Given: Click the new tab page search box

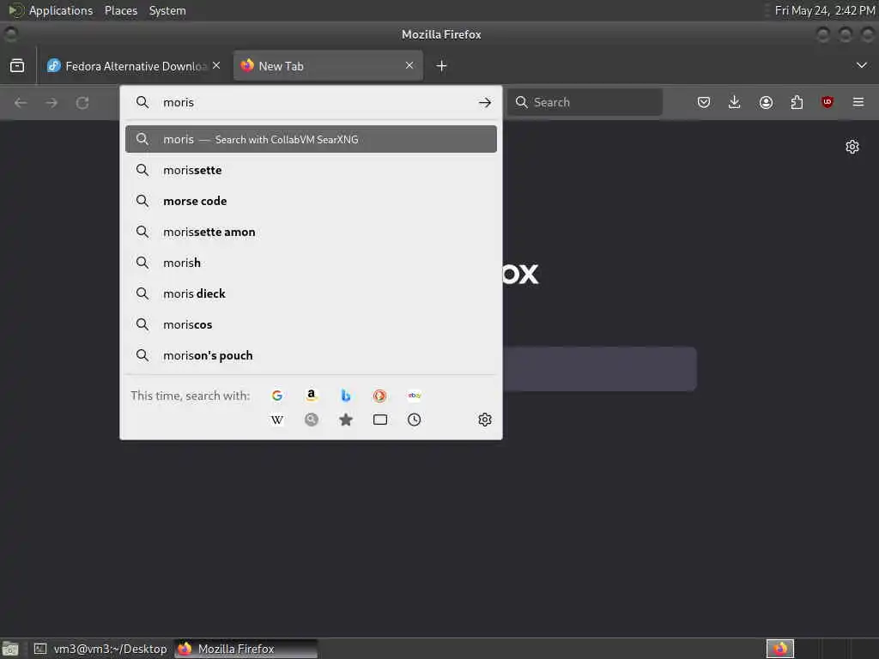Looking at the screenshot, I should point(599,369).
